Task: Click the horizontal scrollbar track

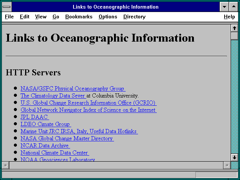Action: click(x=116, y=165)
